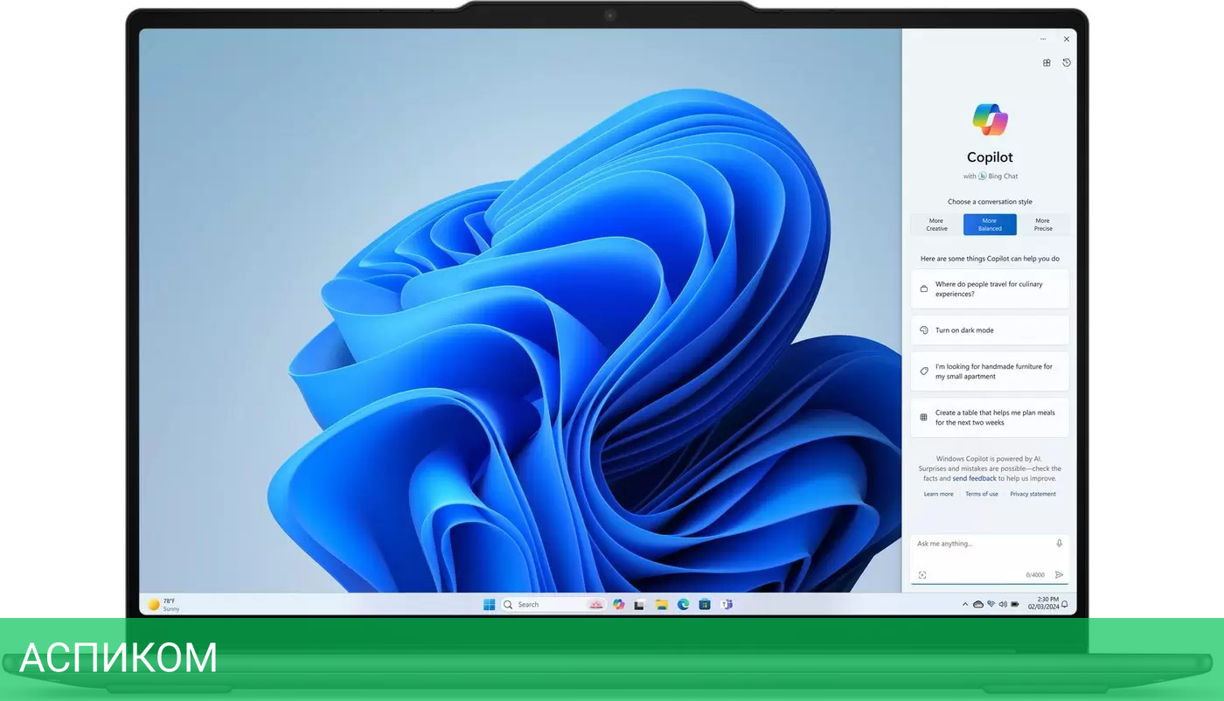Open the Windows Start menu

(490, 605)
